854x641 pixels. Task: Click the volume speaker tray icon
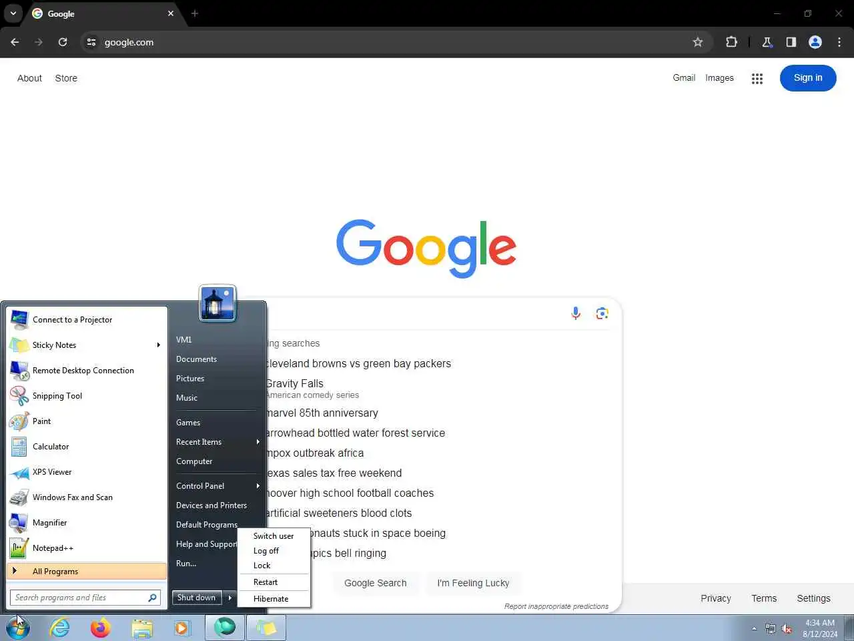pos(787,628)
